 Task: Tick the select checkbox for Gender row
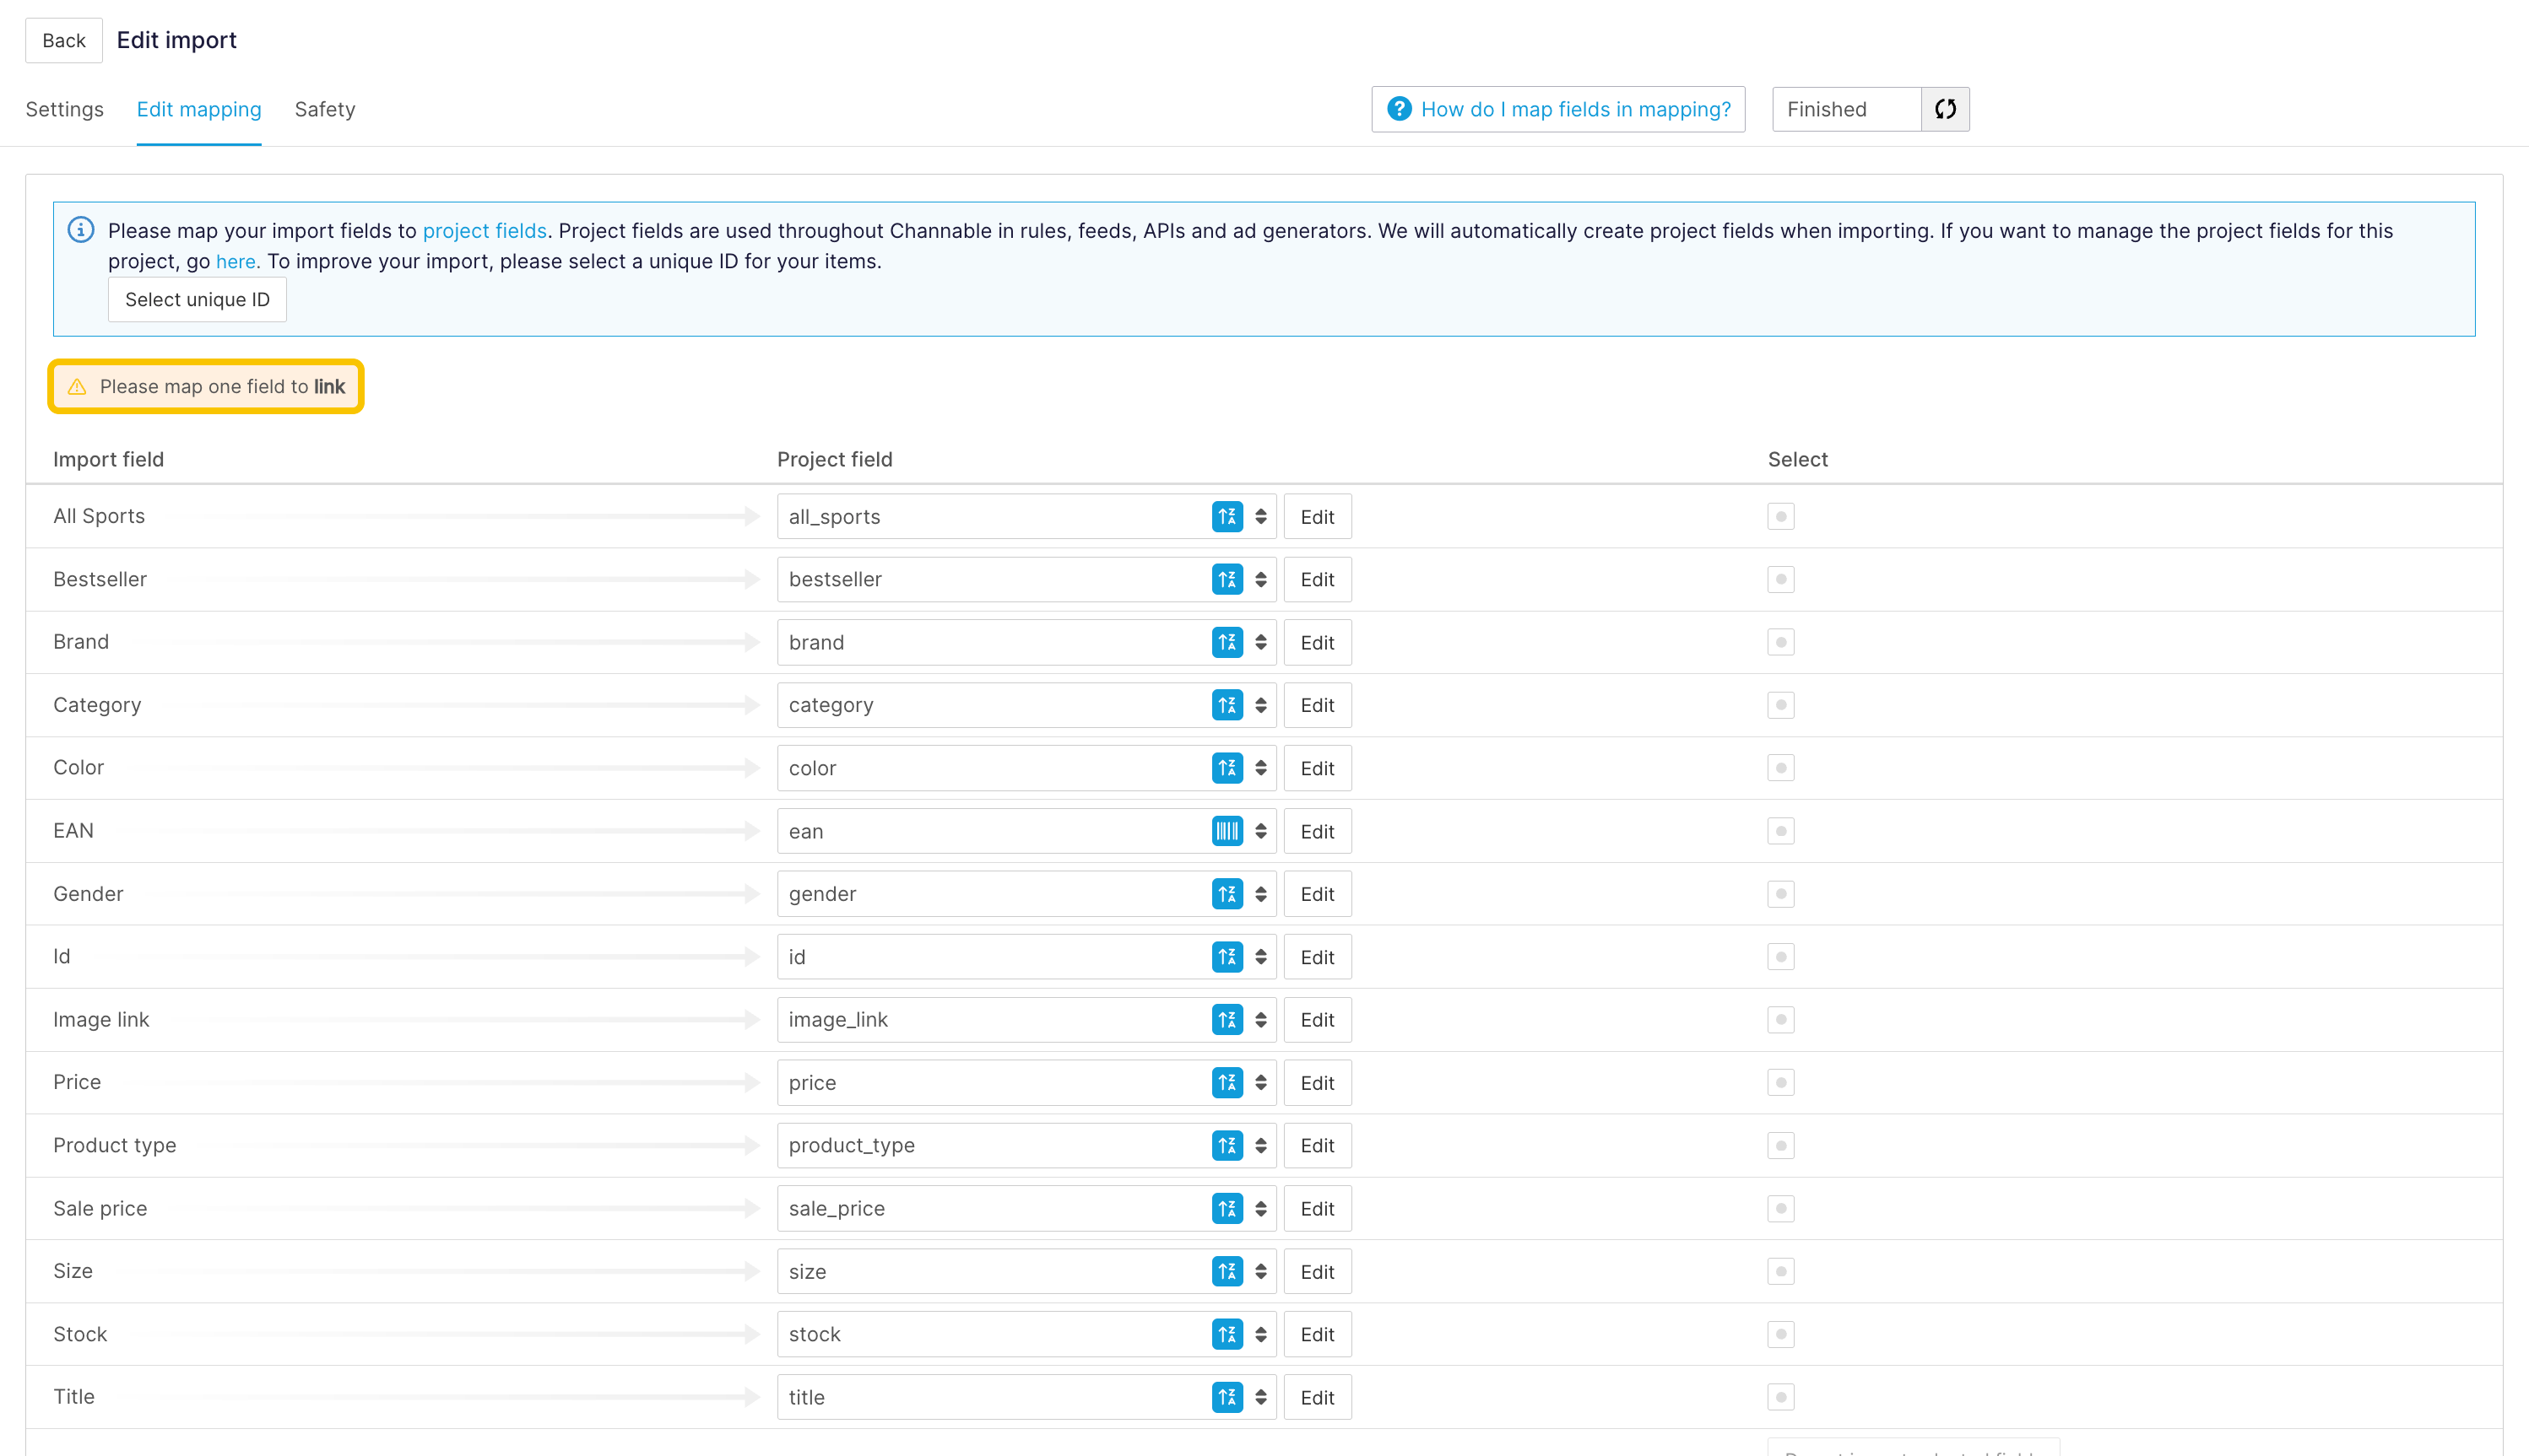(1781, 894)
